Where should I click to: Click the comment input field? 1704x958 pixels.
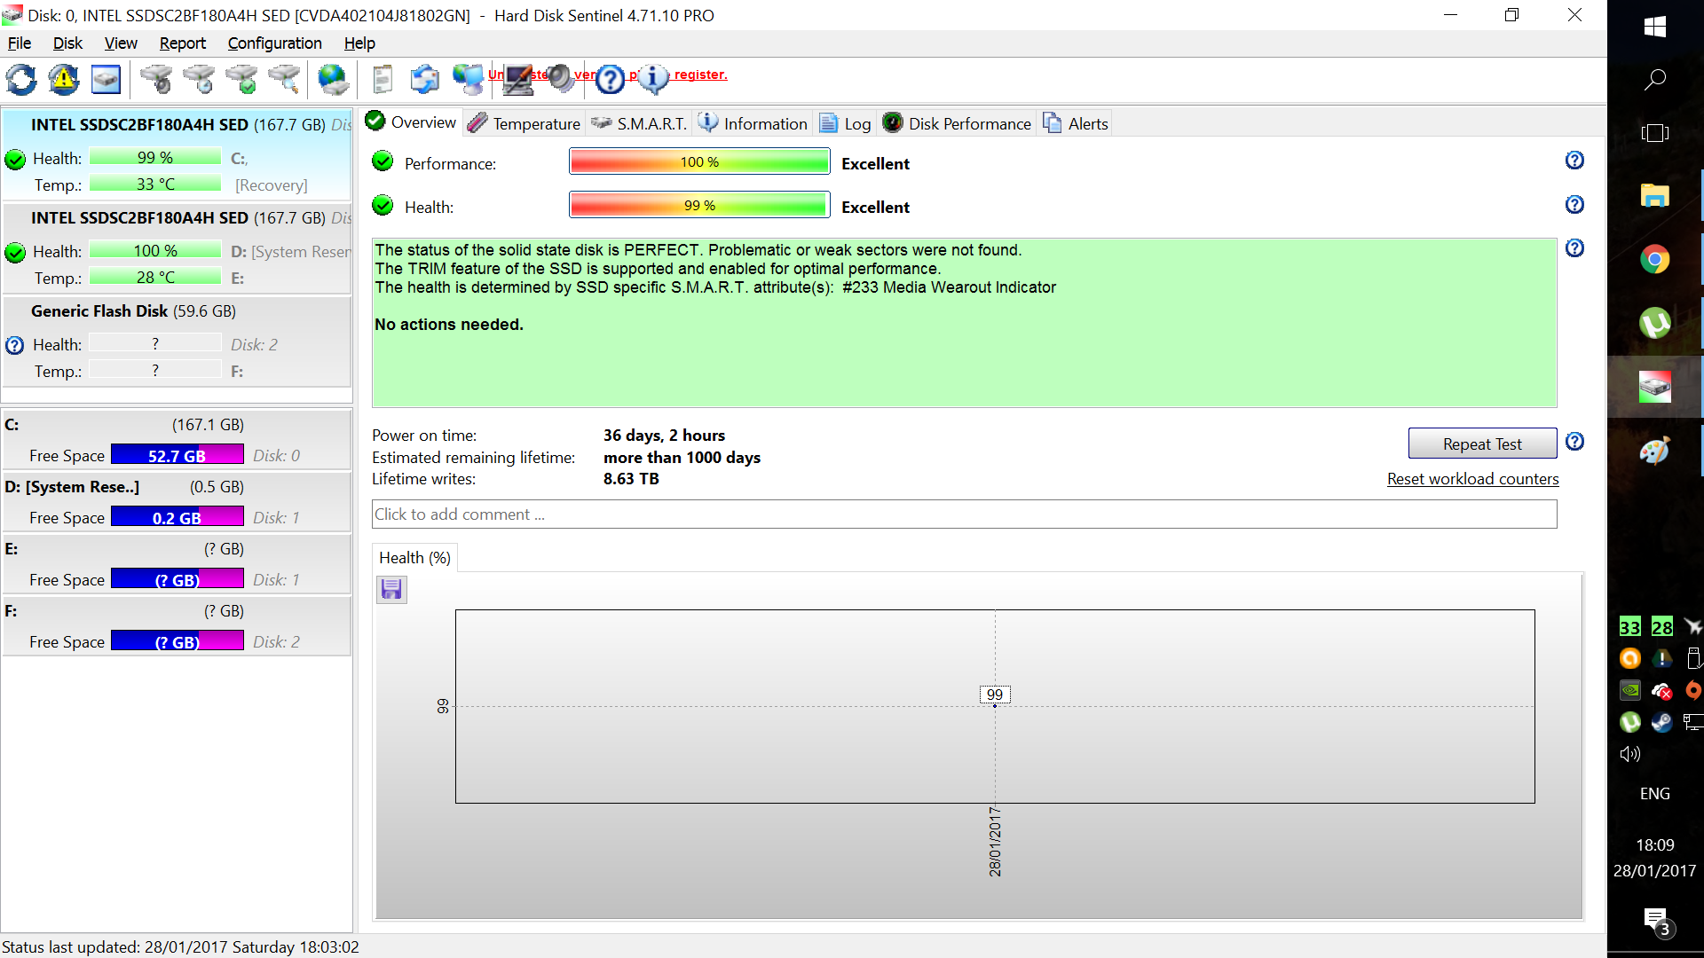(963, 514)
